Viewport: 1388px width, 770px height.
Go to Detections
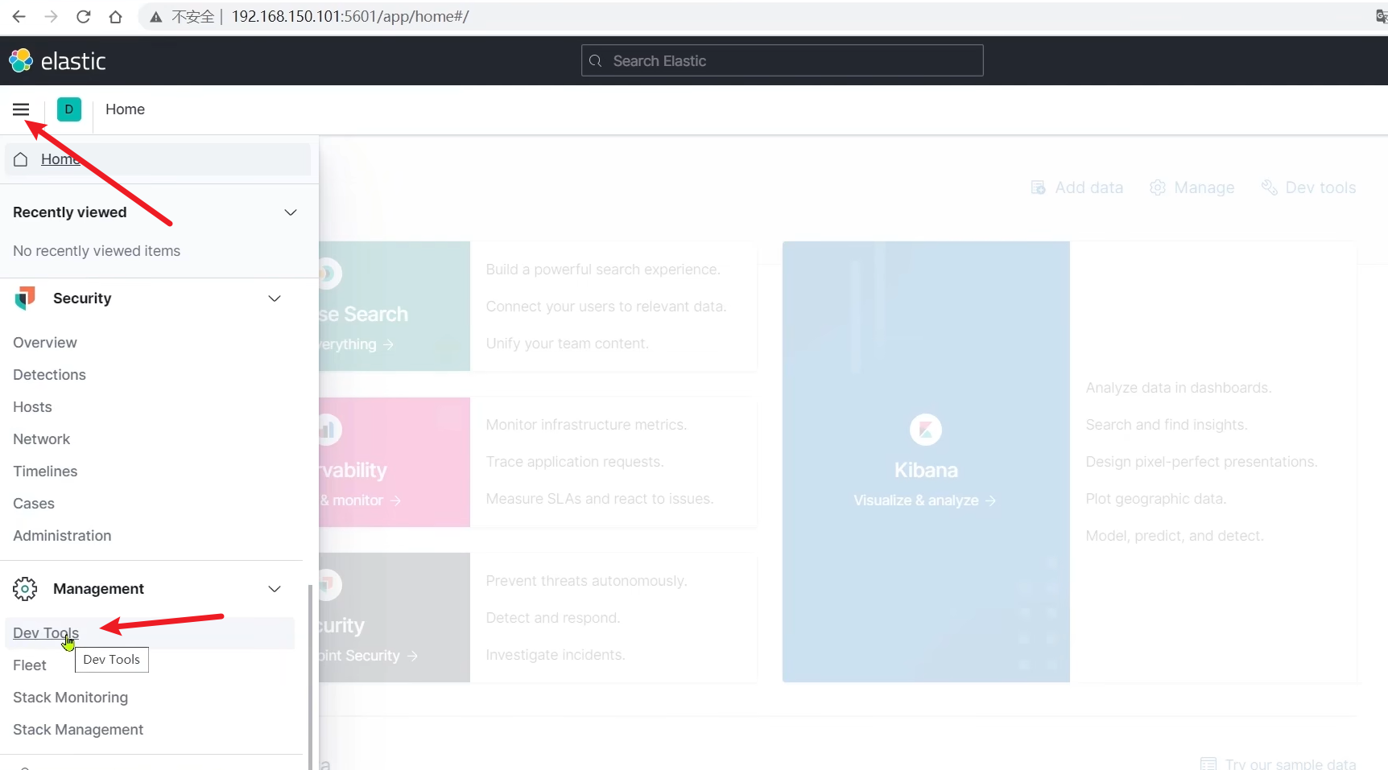pos(49,375)
